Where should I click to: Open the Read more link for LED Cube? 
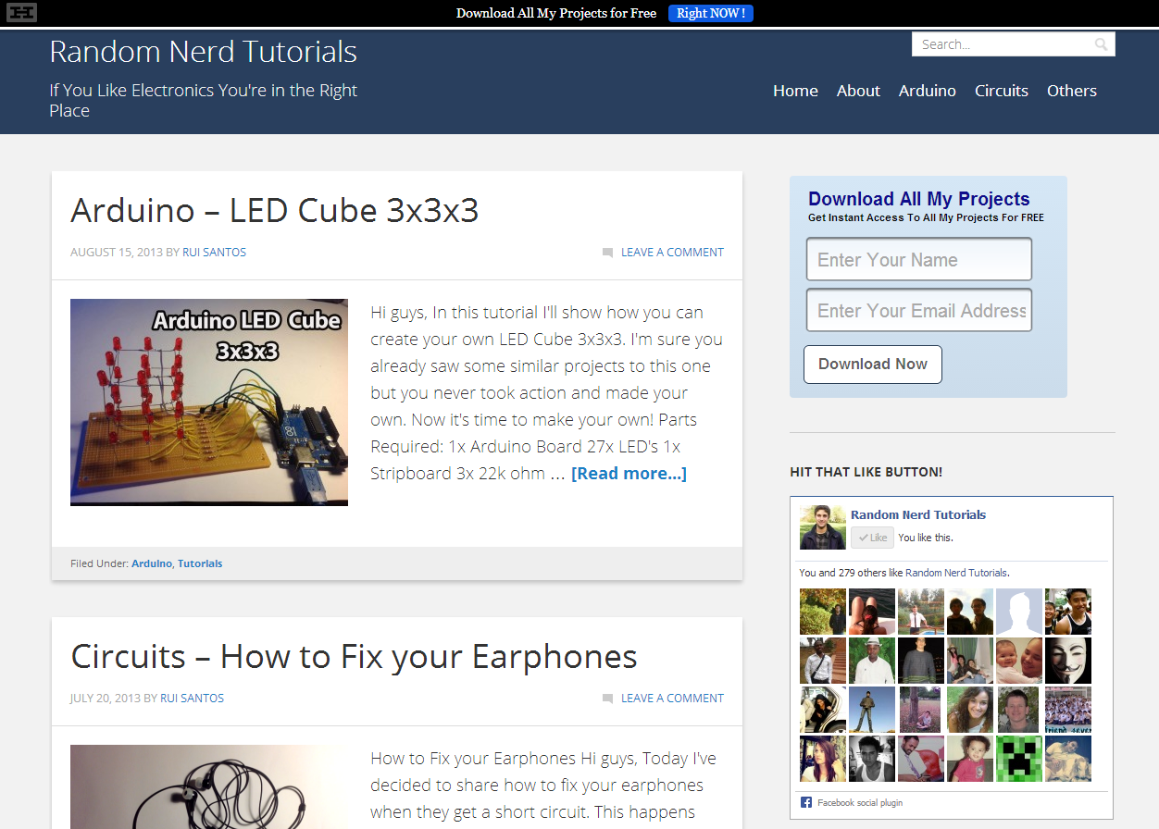pyautogui.click(x=629, y=473)
